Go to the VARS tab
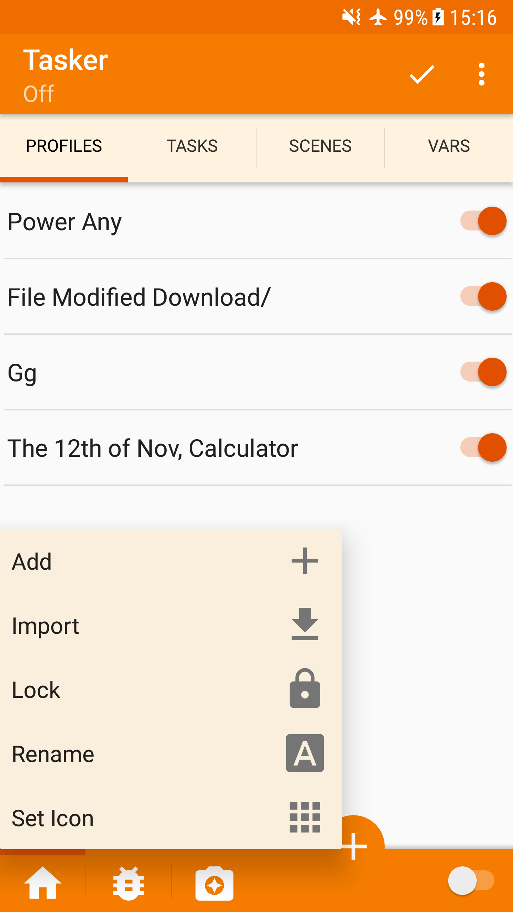This screenshot has width=513, height=912. pos(449,146)
